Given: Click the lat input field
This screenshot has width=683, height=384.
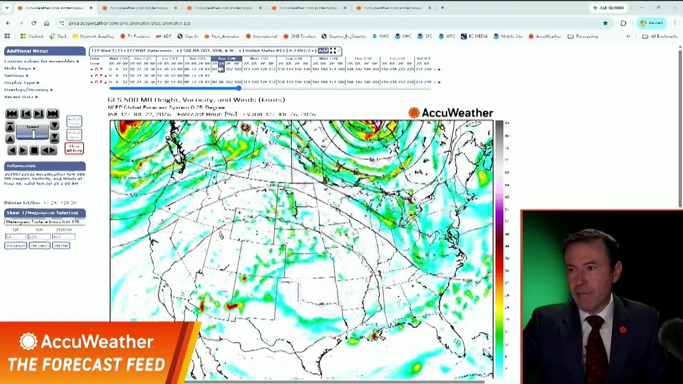Looking at the screenshot, I should pos(15,237).
